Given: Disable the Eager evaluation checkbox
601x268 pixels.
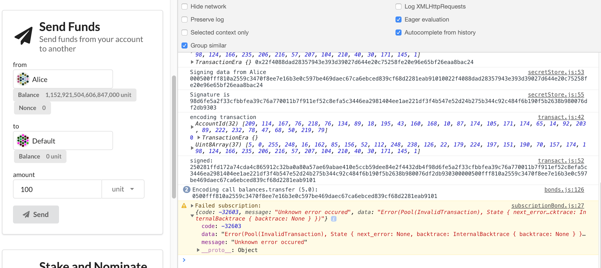Looking at the screenshot, I should 398,19.
